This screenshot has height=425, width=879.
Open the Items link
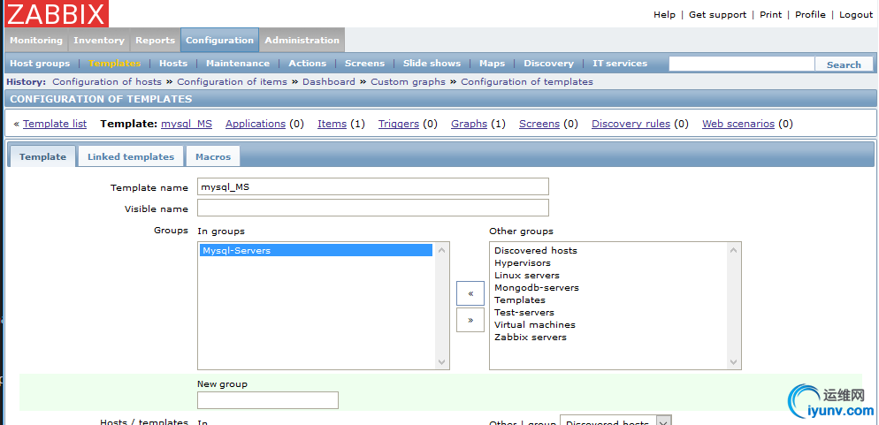332,124
